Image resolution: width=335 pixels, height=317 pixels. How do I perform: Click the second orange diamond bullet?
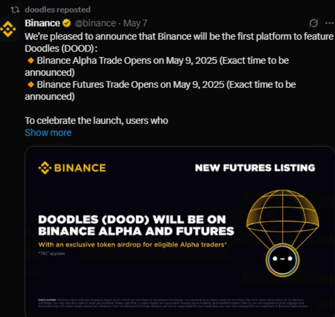click(31, 84)
